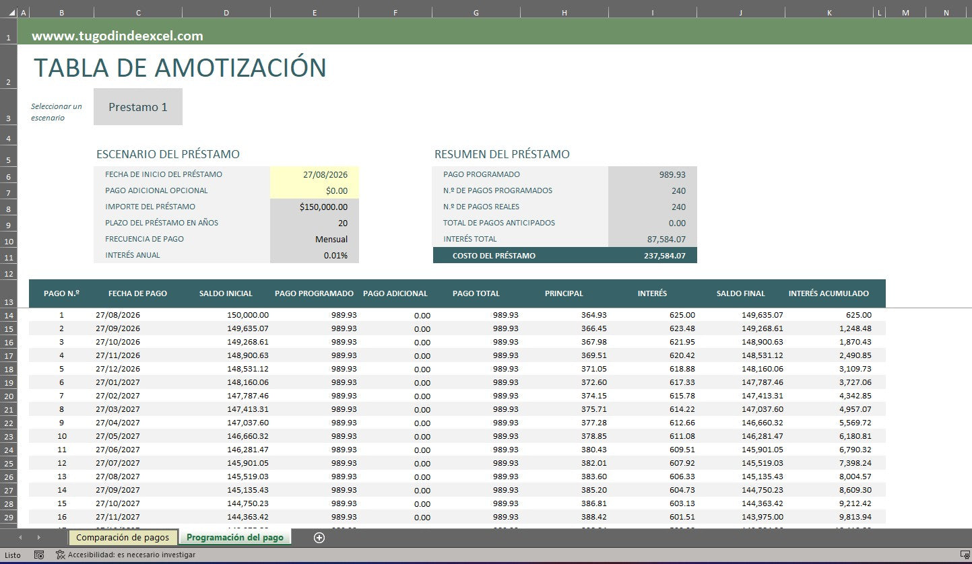Click display settings icon in status bar corner
The image size is (972, 564).
964,555
